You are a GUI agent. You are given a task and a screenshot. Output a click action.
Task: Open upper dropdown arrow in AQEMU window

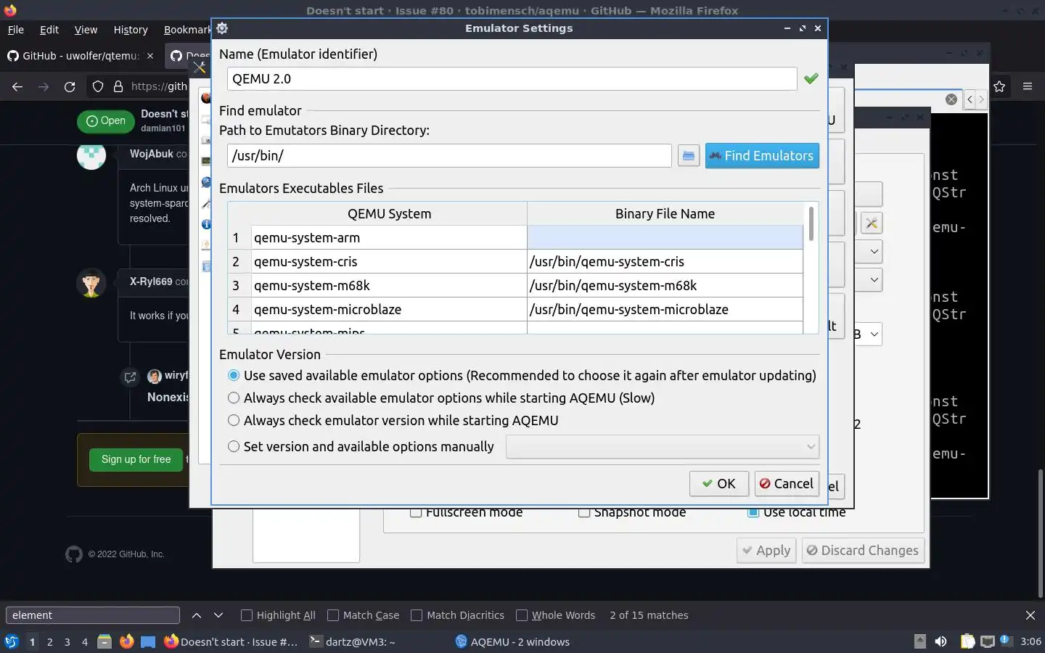[874, 251]
